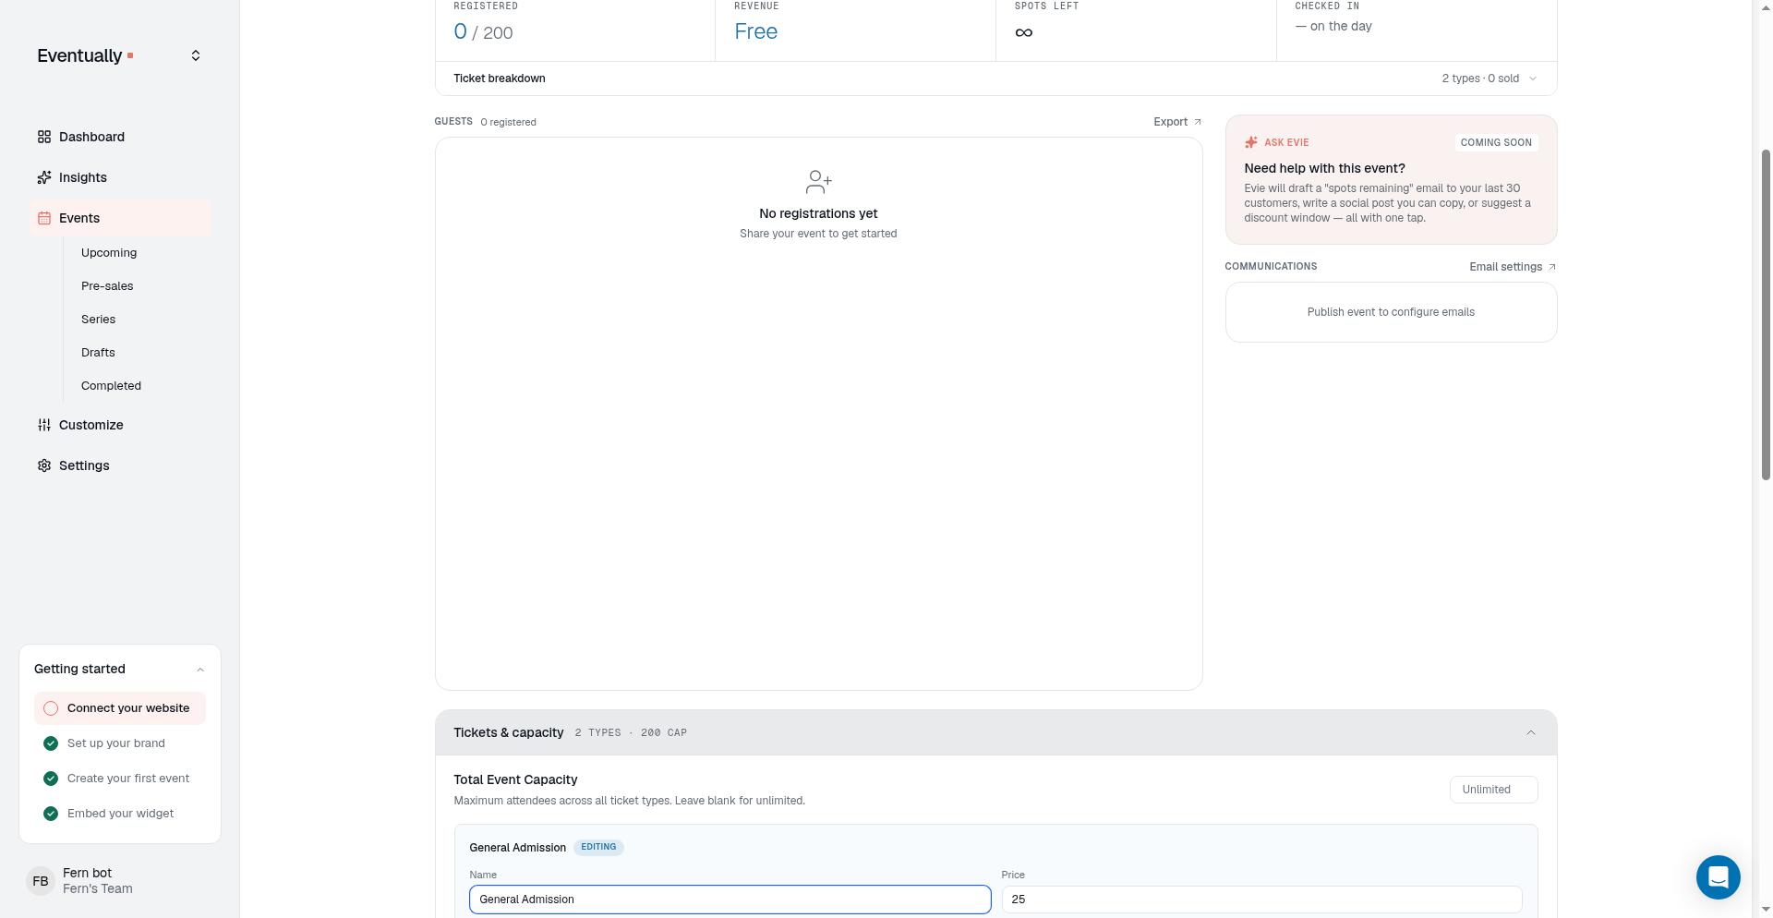The height and width of the screenshot is (918, 1773).
Task: Collapse the Getting started panel
Action: pyautogui.click(x=200, y=669)
